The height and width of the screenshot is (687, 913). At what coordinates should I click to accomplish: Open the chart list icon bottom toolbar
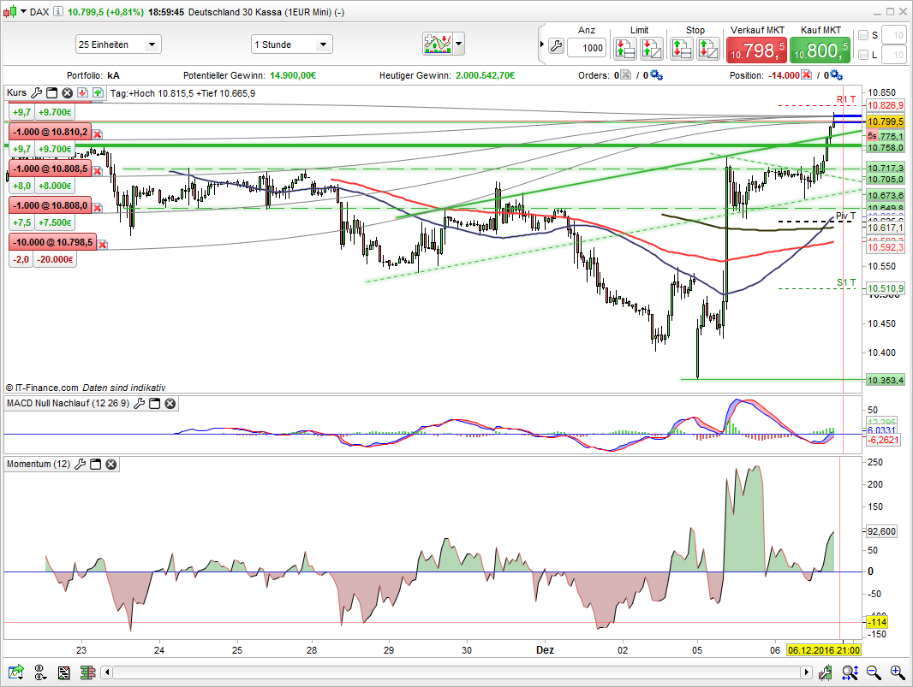(x=63, y=673)
